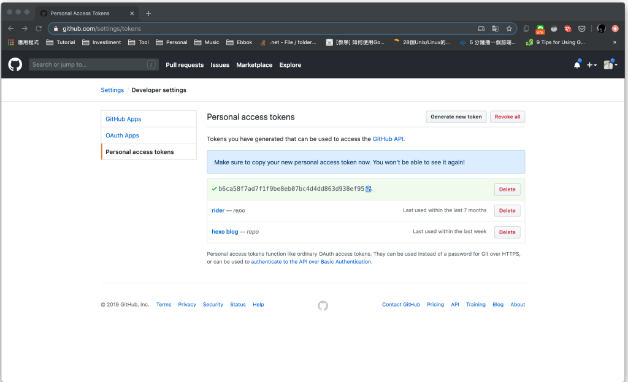This screenshot has height=382, width=628.
Task: Copy the new token with clipboard icon
Action: [x=369, y=189]
